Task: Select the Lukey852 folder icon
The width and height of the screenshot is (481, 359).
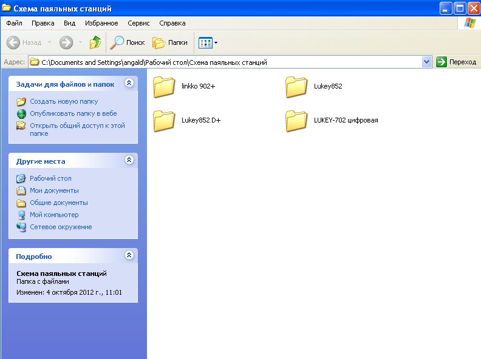Action: click(x=296, y=87)
